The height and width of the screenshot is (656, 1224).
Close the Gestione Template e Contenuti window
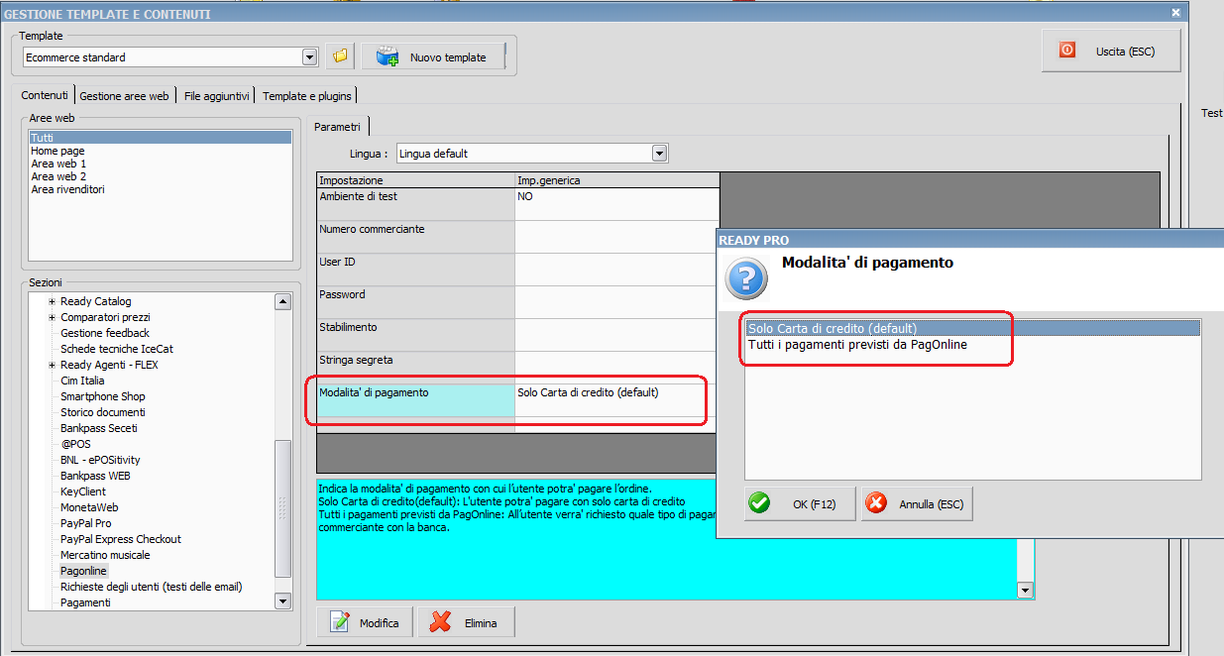tap(1175, 13)
